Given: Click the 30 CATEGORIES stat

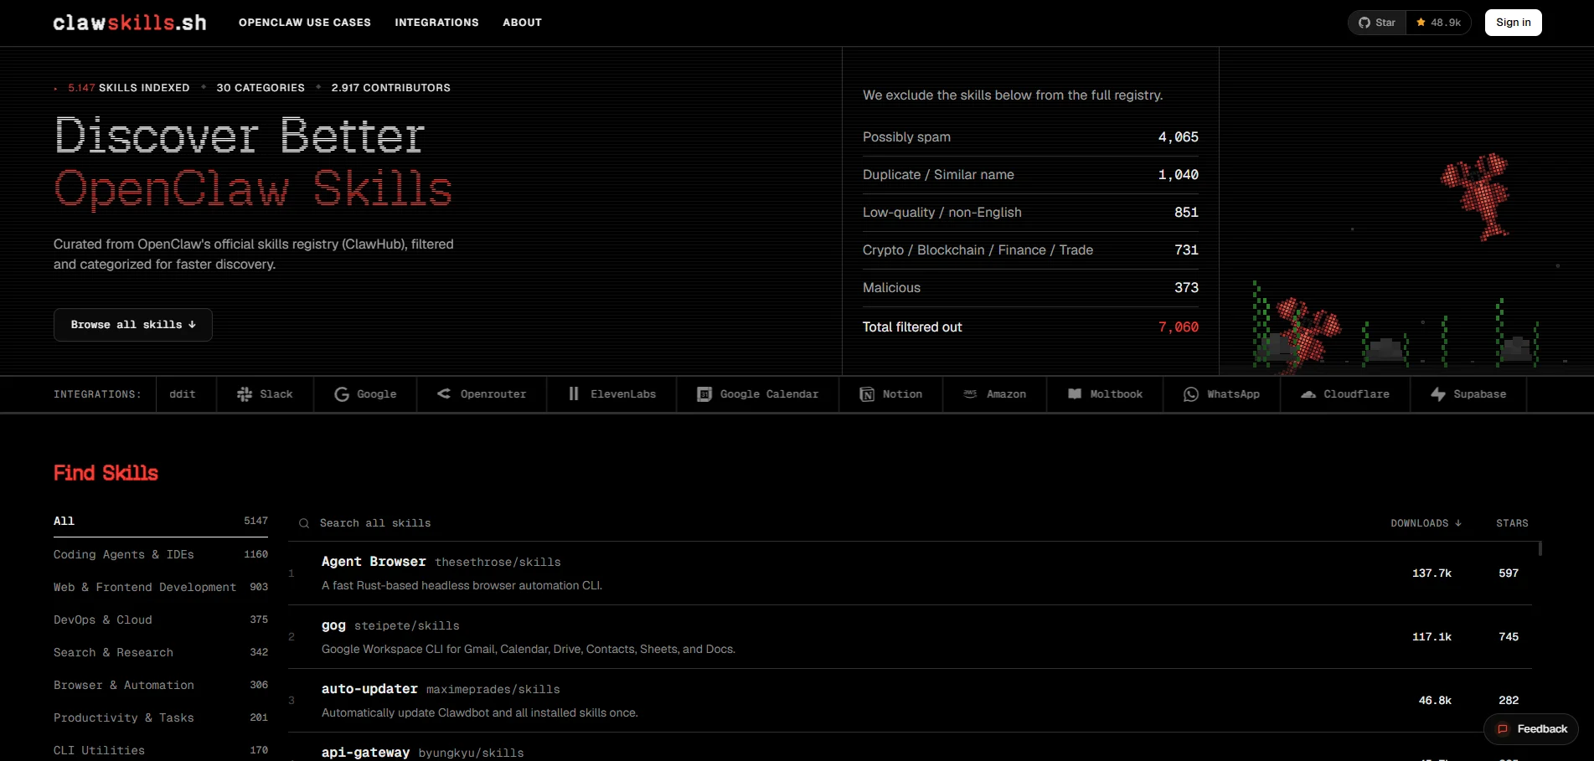Looking at the screenshot, I should (261, 88).
